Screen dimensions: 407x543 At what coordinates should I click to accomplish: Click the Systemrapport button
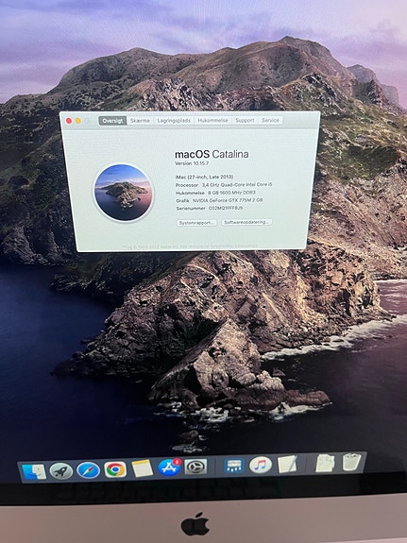coord(196,223)
